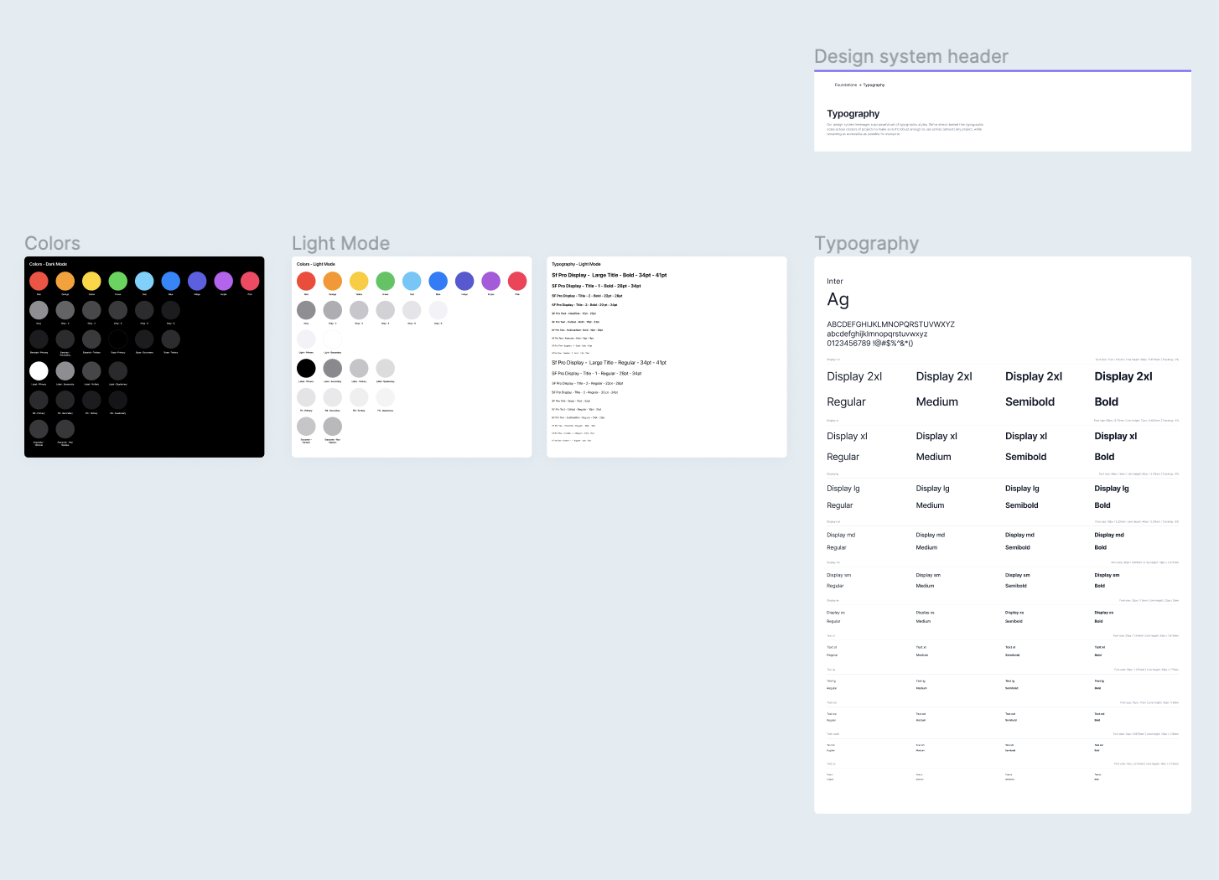Select the Orange swatch in Colors - Dark Mode
The height and width of the screenshot is (880, 1219).
[x=65, y=280]
